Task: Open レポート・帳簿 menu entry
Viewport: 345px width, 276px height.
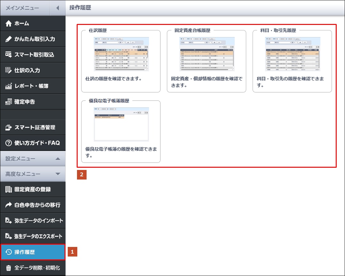Action: pyautogui.click(x=33, y=86)
